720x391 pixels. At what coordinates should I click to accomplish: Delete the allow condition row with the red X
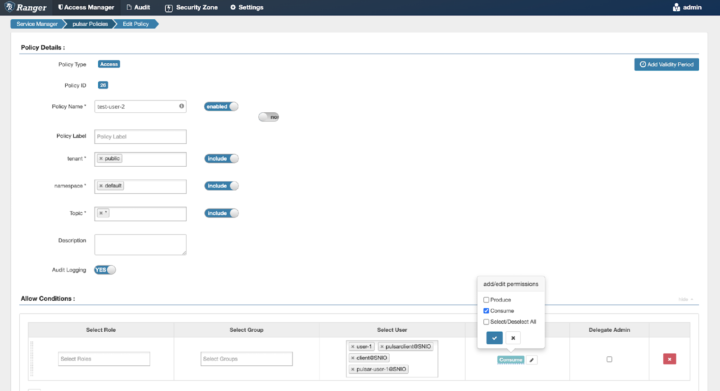(x=669, y=359)
